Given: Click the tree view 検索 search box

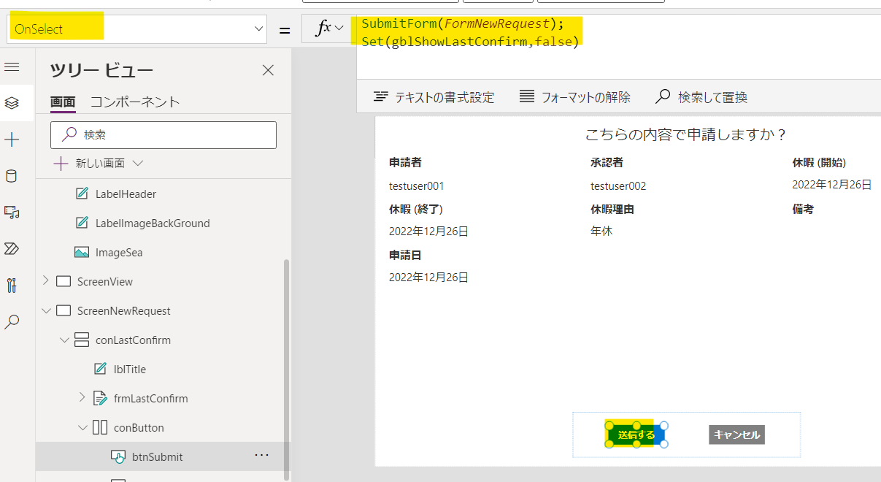Looking at the screenshot, I should pyautogui.click(x=163, y=135).
